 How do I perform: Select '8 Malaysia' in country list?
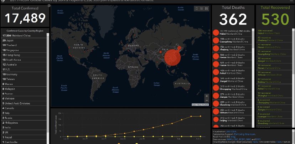point(24,89)
